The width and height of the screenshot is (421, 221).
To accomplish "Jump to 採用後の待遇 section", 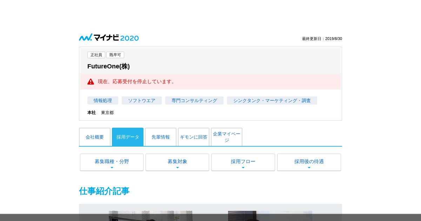I will pyautogui.click(x=309, y=162).
